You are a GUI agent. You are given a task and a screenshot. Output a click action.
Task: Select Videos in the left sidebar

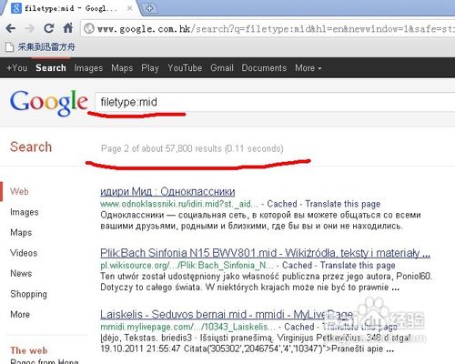point(24,253)
